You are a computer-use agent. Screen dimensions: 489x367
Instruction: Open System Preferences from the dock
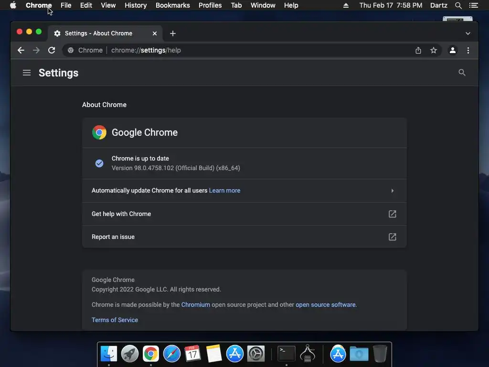pyautogui.click(x=256, y=354)
